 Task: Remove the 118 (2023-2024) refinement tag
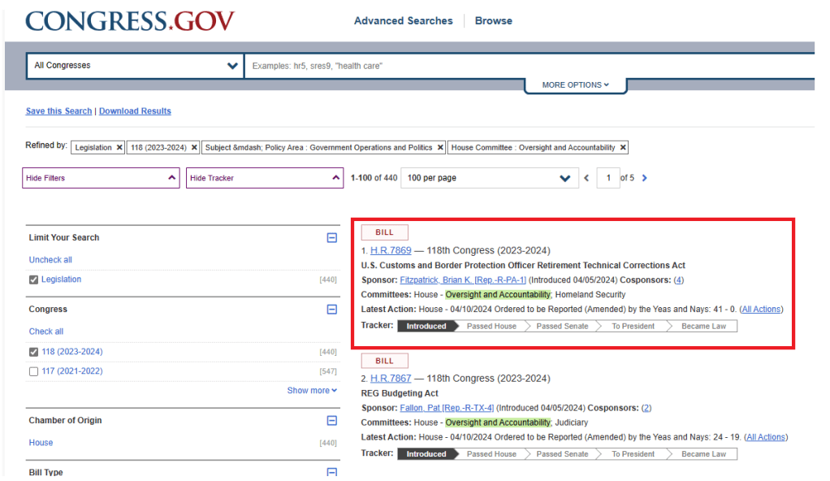pos(194,148)
